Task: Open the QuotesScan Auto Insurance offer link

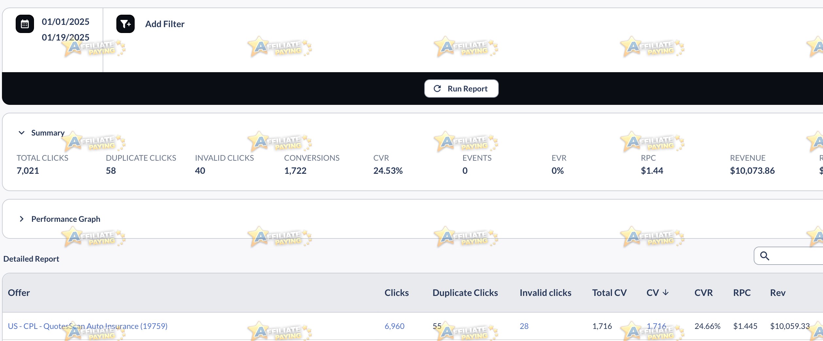Action: (x=88, y=326)
